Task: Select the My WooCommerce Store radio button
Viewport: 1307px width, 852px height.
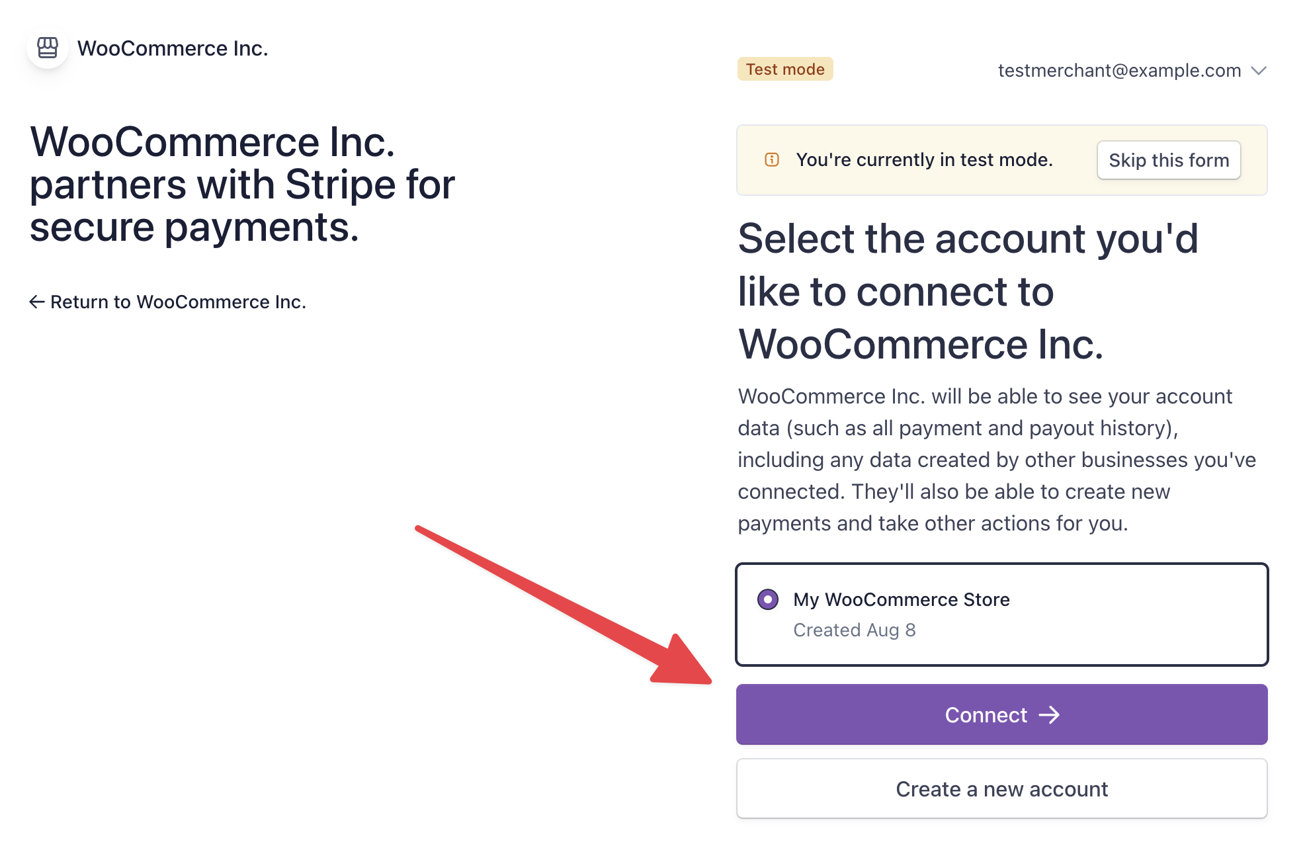Action: point(768,600)
